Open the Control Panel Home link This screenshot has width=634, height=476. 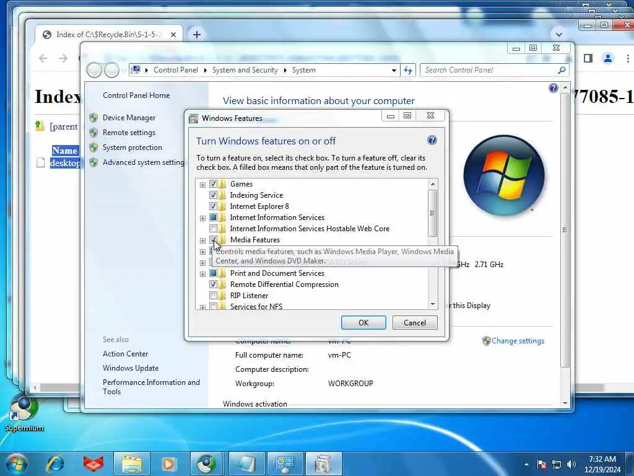click(136, 95)
